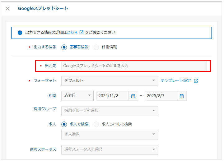This screenshot has width=224, height=161.
Task: Open the calendar picker for start date 2024/11/2
Action: [x=133, y=96]
